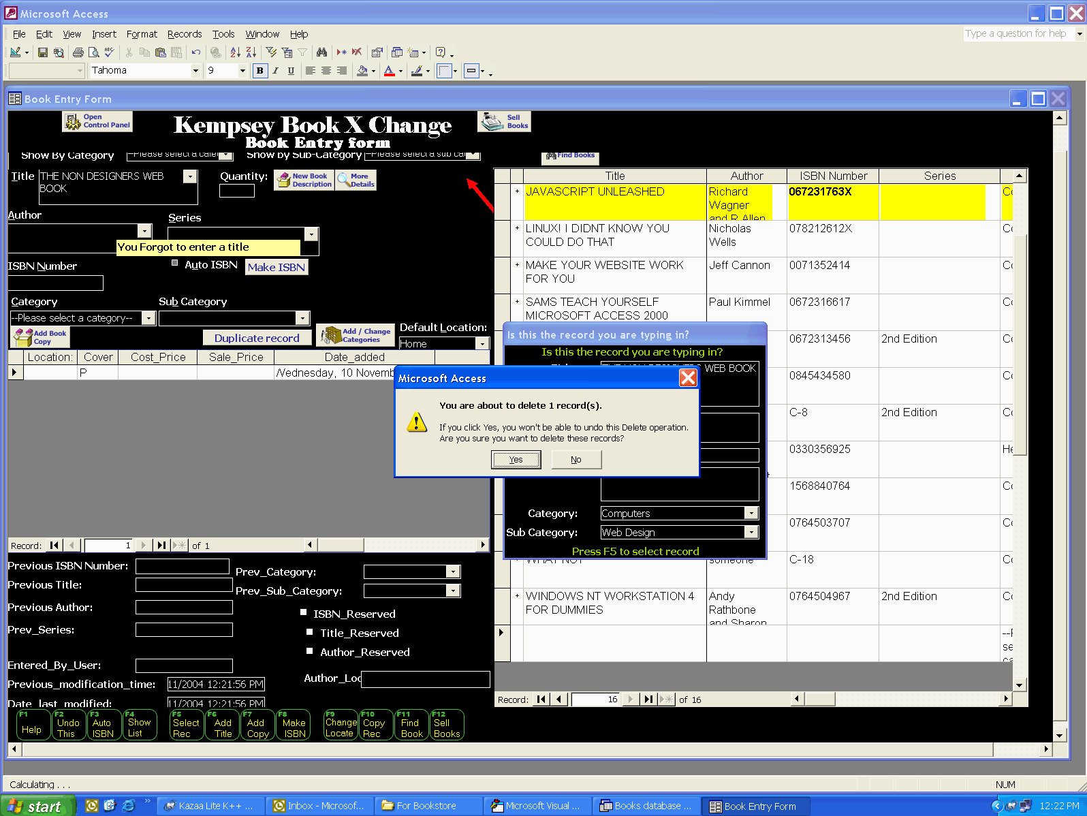
Task: Click Open Control Panel button
Action: (97, 121)
